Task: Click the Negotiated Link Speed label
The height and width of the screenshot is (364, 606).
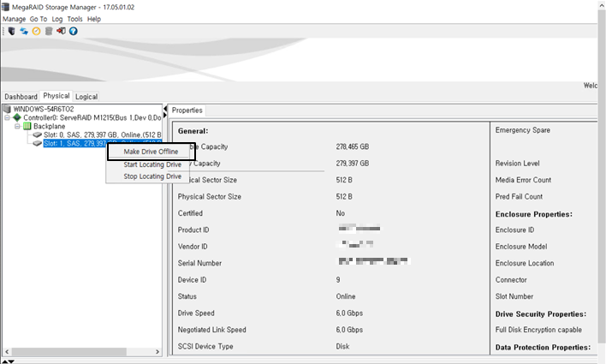Action: pyautogui.click(x=211, y=330)
